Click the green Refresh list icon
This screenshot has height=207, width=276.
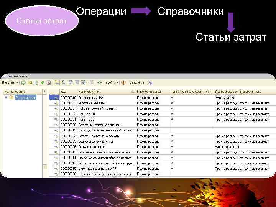click(99, 82)
